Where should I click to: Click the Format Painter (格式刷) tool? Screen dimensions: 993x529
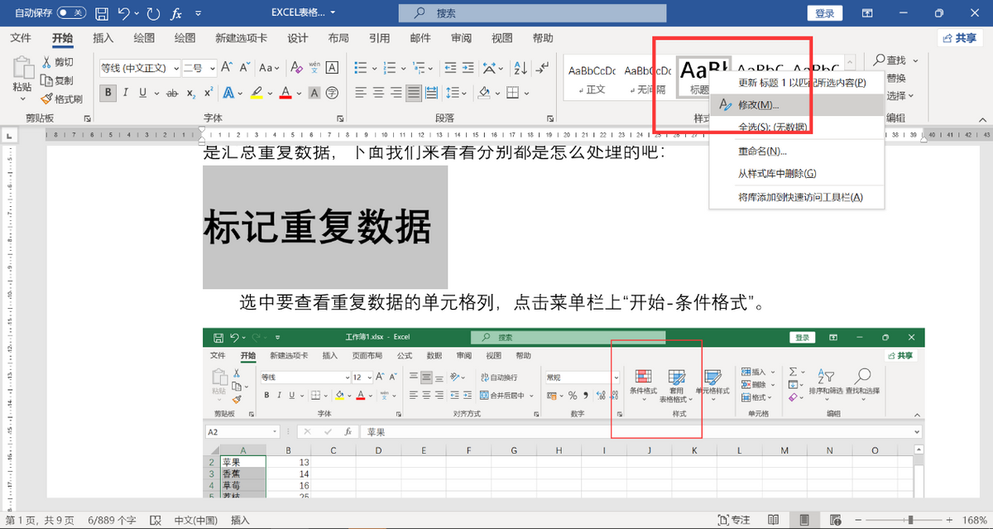pyautogui.click(x=61, y=99)
